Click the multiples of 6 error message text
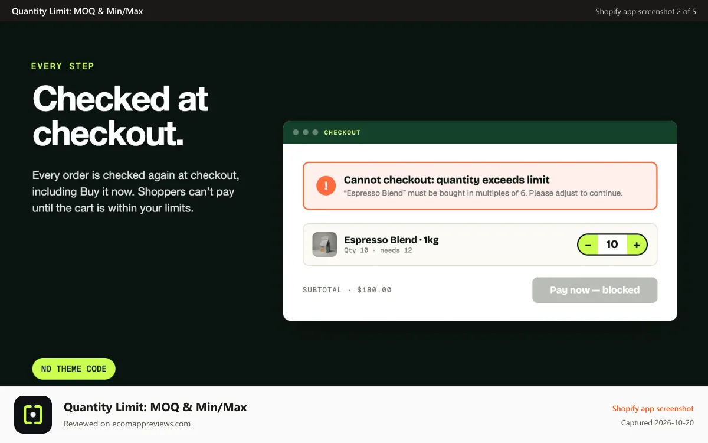708x443 pixels. tap(483, 193)
